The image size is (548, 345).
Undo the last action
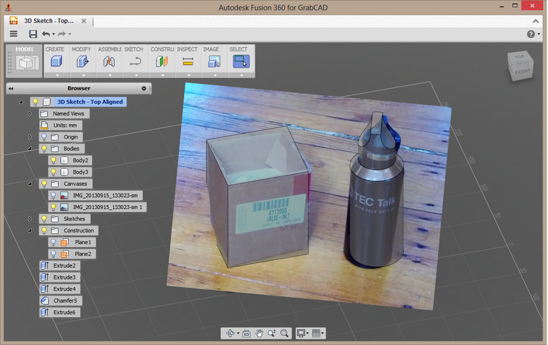point(46,34)
